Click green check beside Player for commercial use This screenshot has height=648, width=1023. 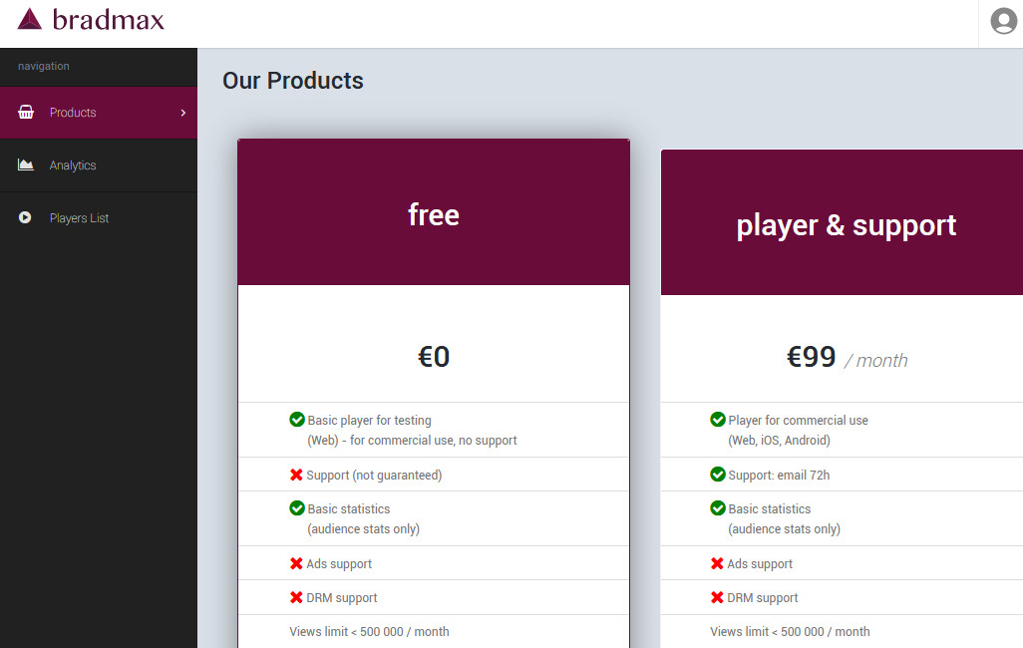click(x=718, y=420)
